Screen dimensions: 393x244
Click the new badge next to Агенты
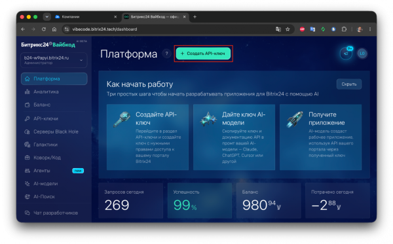click(x=78, y=171)
